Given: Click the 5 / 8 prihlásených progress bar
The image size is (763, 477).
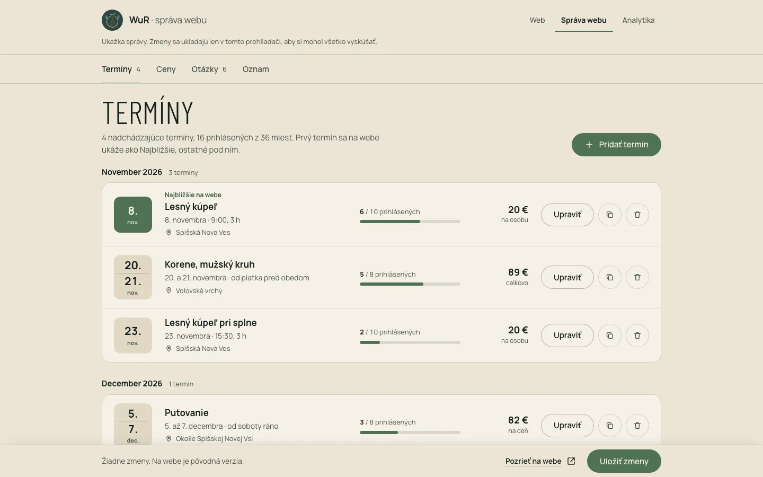Looking at the screenshot, I should [410, 284].
